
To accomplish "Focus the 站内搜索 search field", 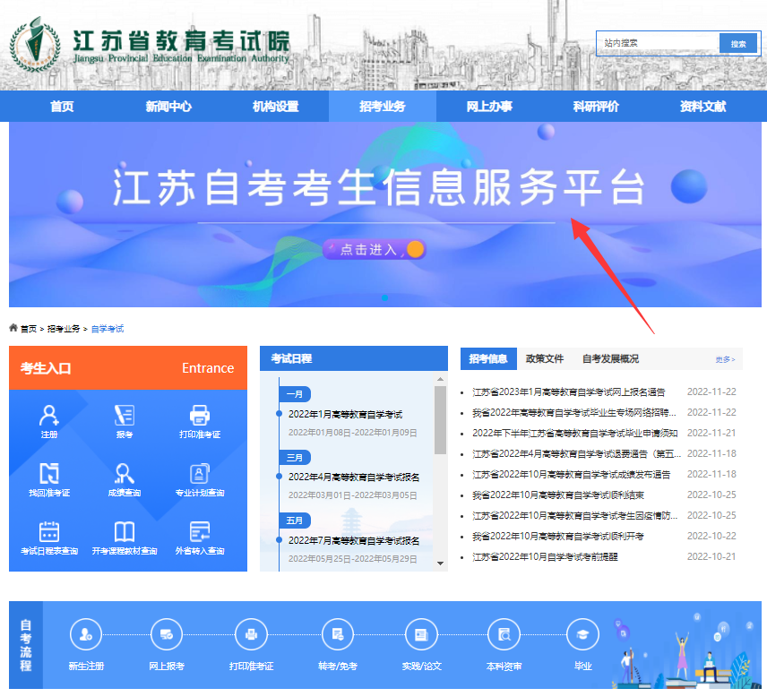I will coord(659,44).
